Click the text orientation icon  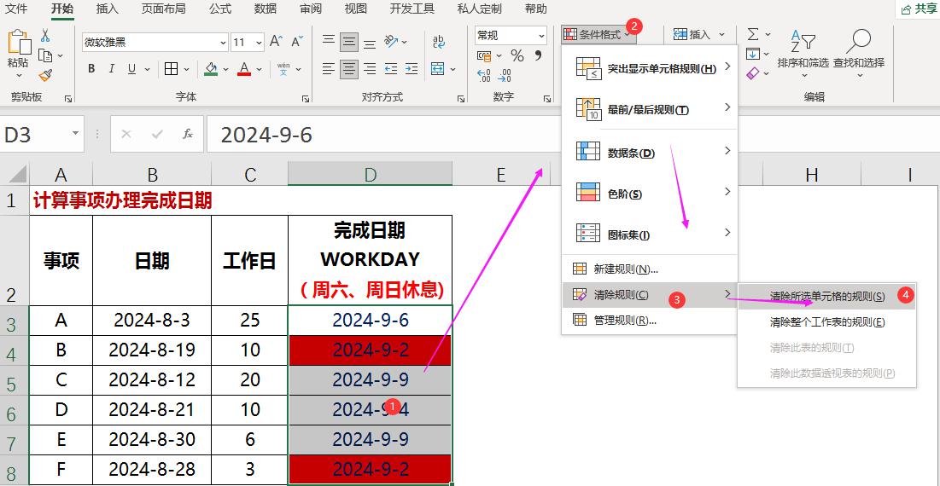392,41
